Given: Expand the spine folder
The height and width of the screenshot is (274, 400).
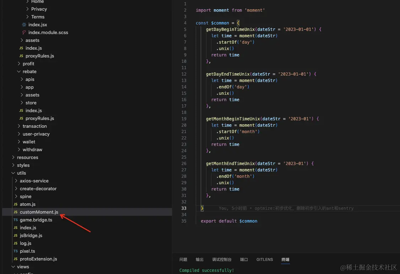Looking at the screenshot, I should click(26, 197).
